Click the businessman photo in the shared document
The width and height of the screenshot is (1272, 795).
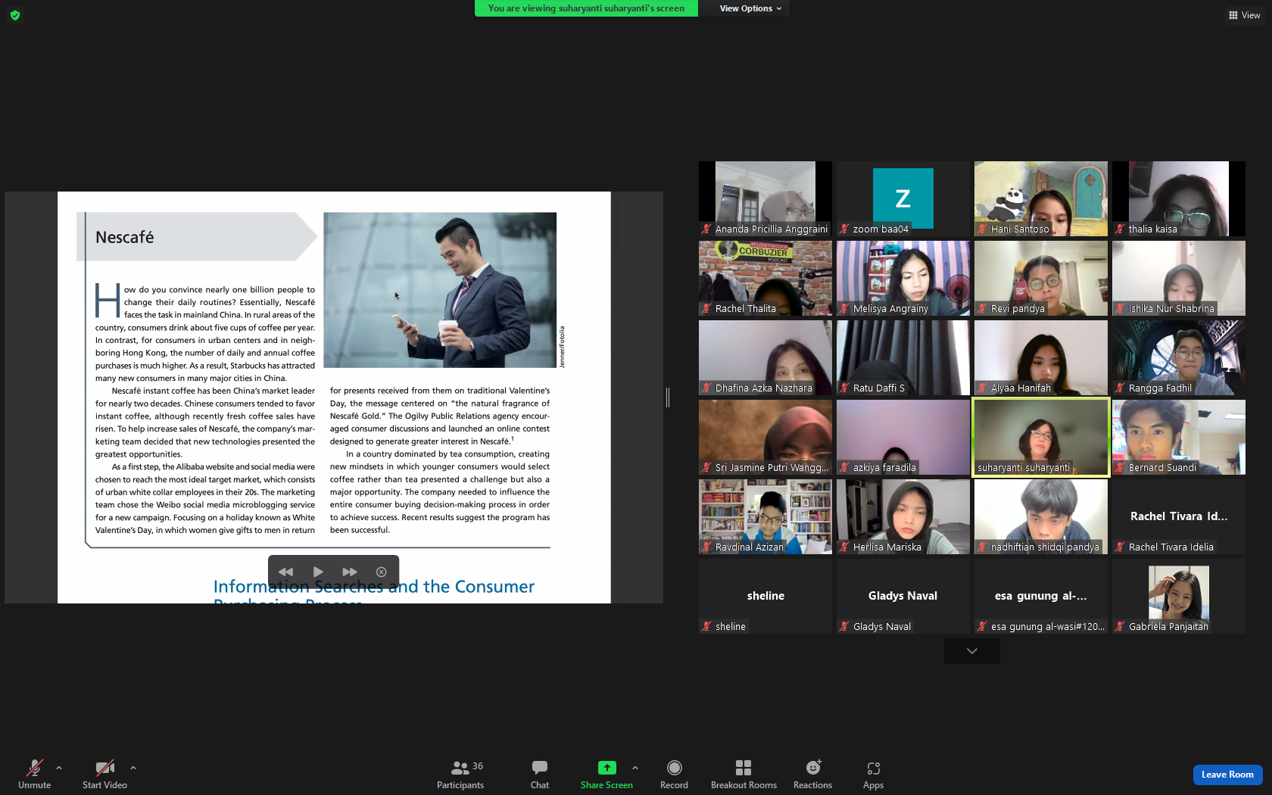[x=440, y=290]
